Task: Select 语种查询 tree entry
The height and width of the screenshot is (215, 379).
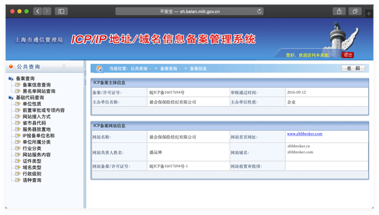Action: pos(32,180)
